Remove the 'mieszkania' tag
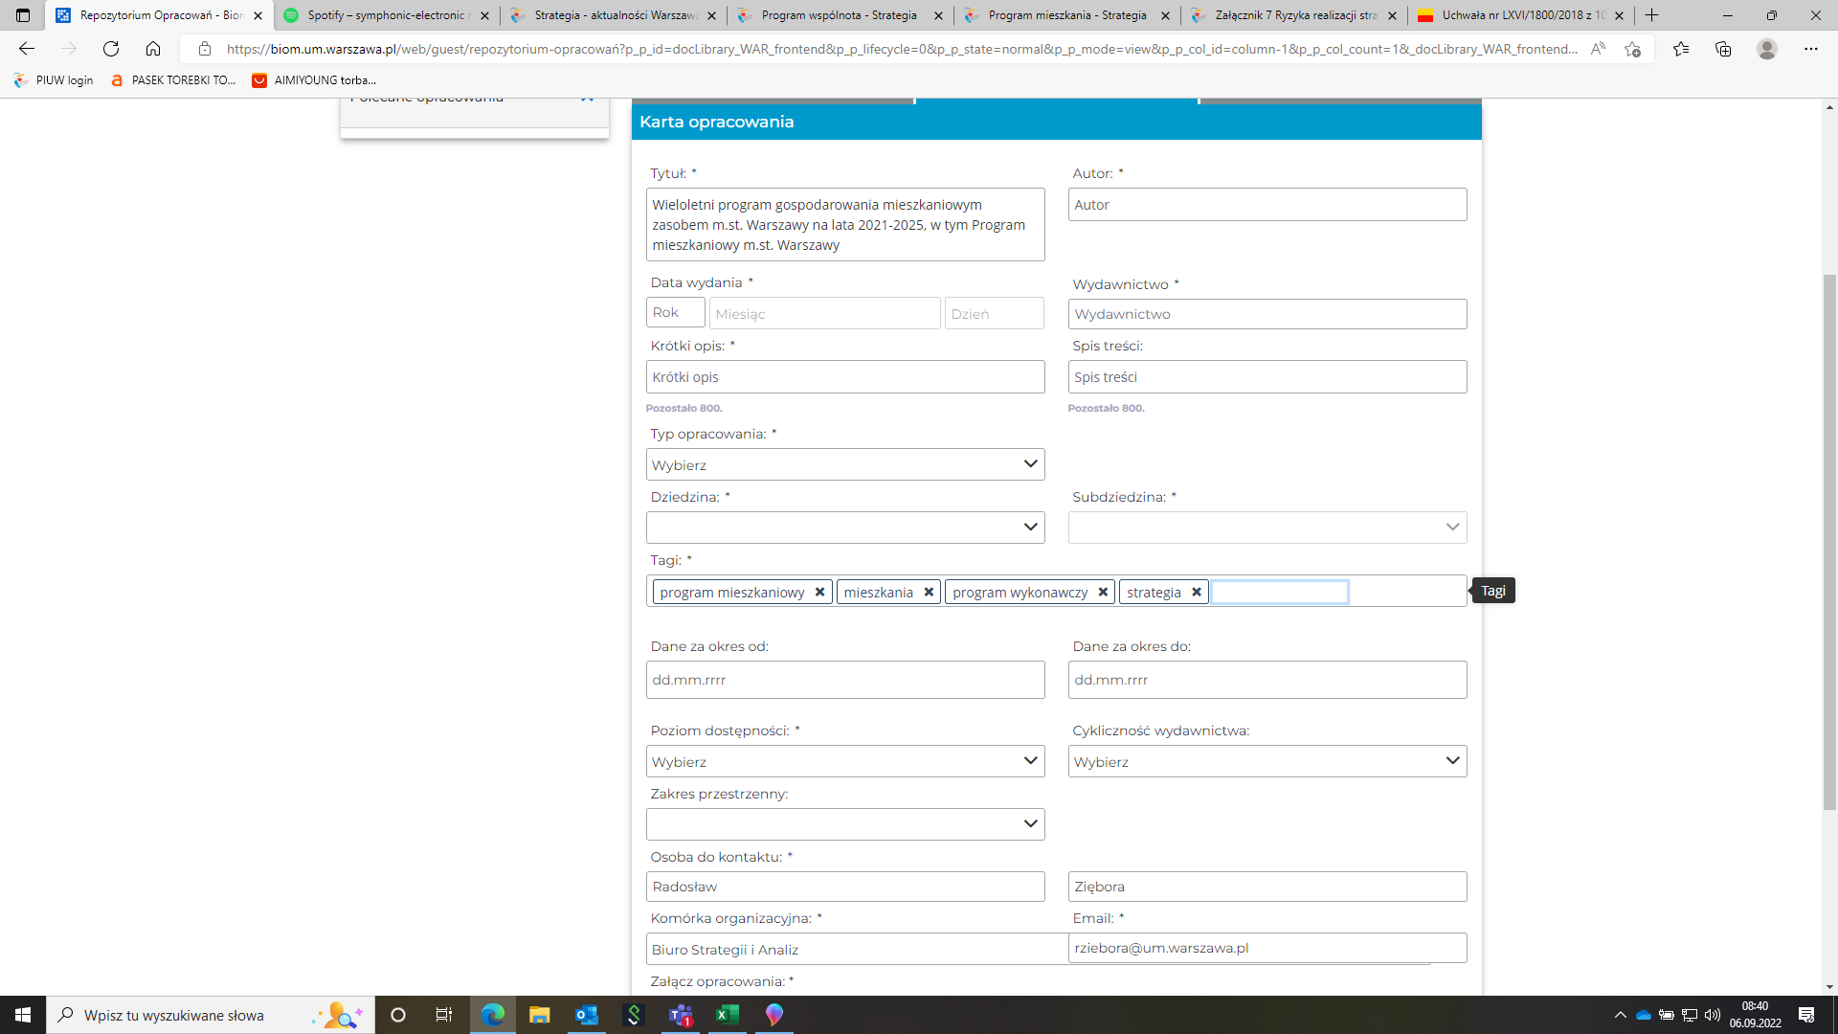The height and width of the screenshot is (1034, 1838). [929, 593]
